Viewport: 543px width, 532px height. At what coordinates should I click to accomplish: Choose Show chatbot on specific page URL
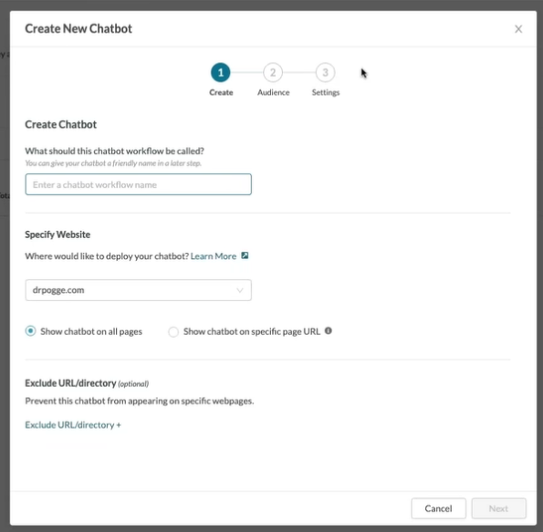tap(173, 332)
